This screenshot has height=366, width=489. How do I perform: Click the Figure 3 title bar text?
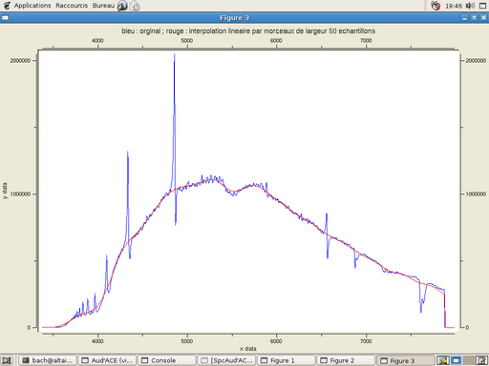click(235, 18)
